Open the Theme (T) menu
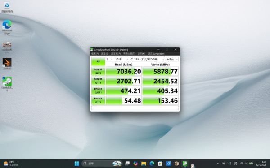The width and height of the screenshot is (270, 168). click(x=129, y=54)
